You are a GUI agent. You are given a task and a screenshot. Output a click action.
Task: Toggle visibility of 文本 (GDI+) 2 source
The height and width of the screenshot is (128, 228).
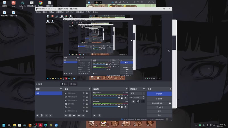(84, 93)
